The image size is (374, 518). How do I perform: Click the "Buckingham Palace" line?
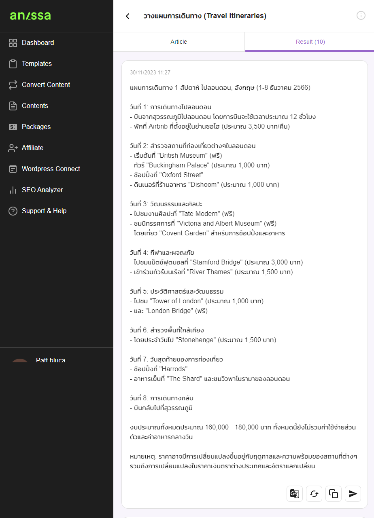pyautogui.click(x=200, y=165)
